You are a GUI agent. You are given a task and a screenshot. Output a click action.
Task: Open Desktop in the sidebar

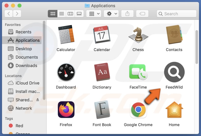coord(22,49)
